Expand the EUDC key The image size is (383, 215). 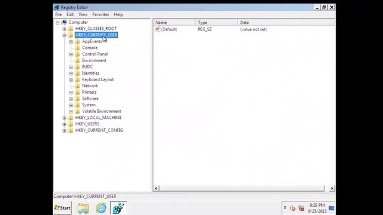coord(71,67)
